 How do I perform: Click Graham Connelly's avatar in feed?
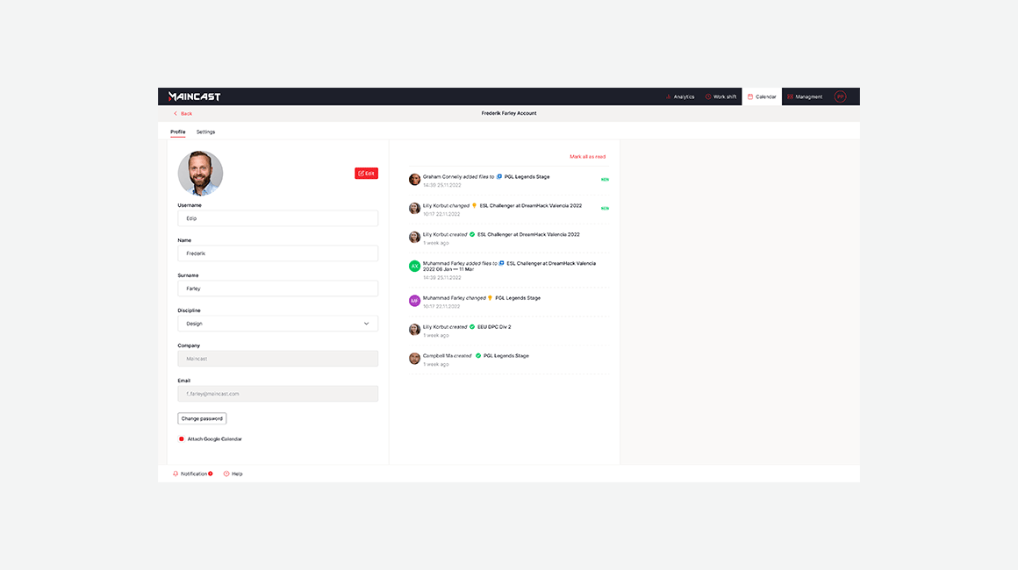(x=415, y=180)
